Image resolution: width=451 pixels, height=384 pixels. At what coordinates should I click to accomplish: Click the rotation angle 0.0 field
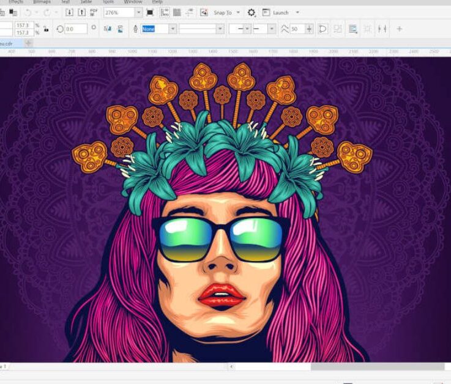(x=76, y=29)
